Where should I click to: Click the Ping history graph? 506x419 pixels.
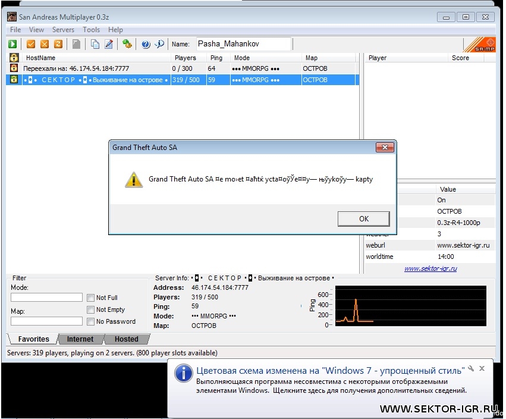(x=410, y=305)
